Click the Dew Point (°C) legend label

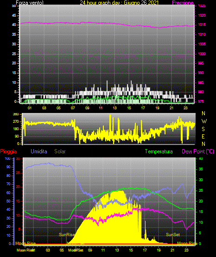[x=198, y=151]
